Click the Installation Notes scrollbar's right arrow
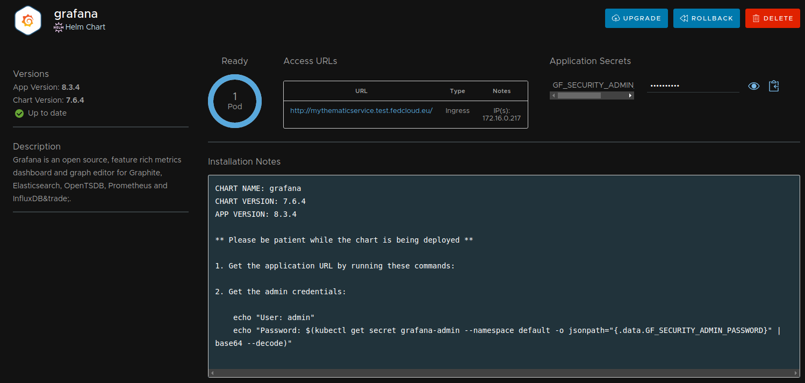This screenshot has width=805, height=383. click(796, 373)
